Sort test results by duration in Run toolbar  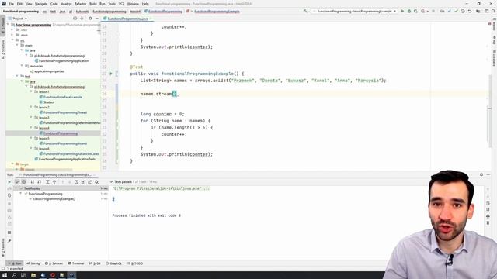(x=40, y=182)
